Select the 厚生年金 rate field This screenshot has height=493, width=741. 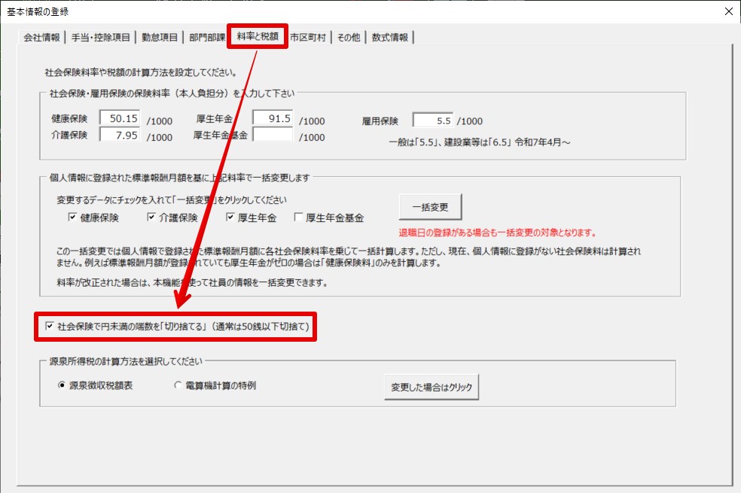point(273,119)
